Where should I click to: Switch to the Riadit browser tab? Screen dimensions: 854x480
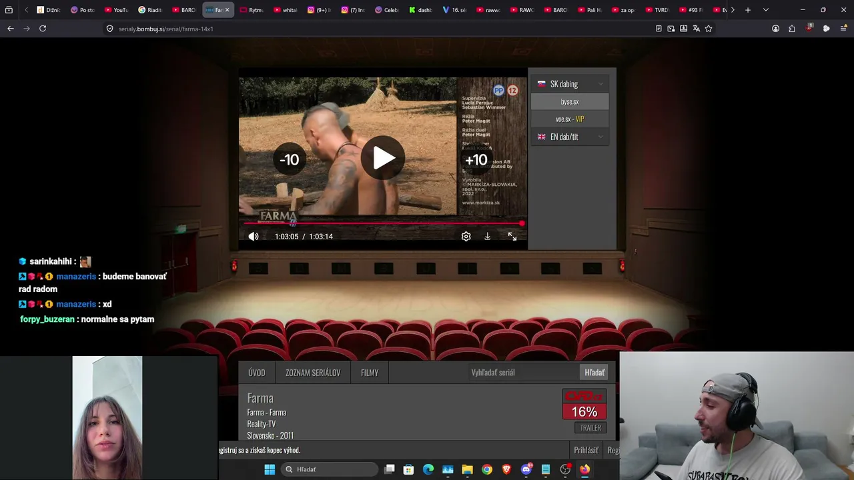coord(150,10)
